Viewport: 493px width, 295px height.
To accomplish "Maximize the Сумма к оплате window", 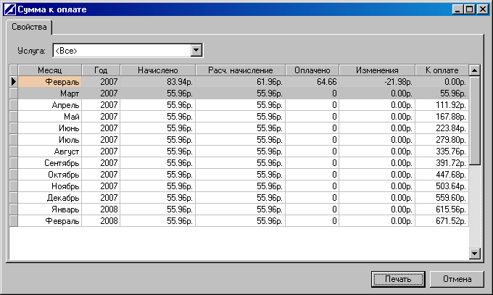I will click(x=470, y=9).
